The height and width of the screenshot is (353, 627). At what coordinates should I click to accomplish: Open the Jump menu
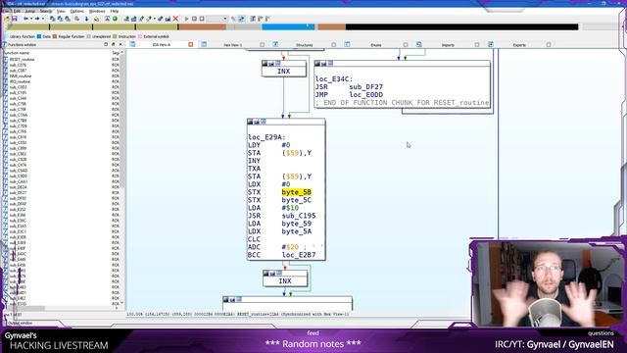point(30,11)
